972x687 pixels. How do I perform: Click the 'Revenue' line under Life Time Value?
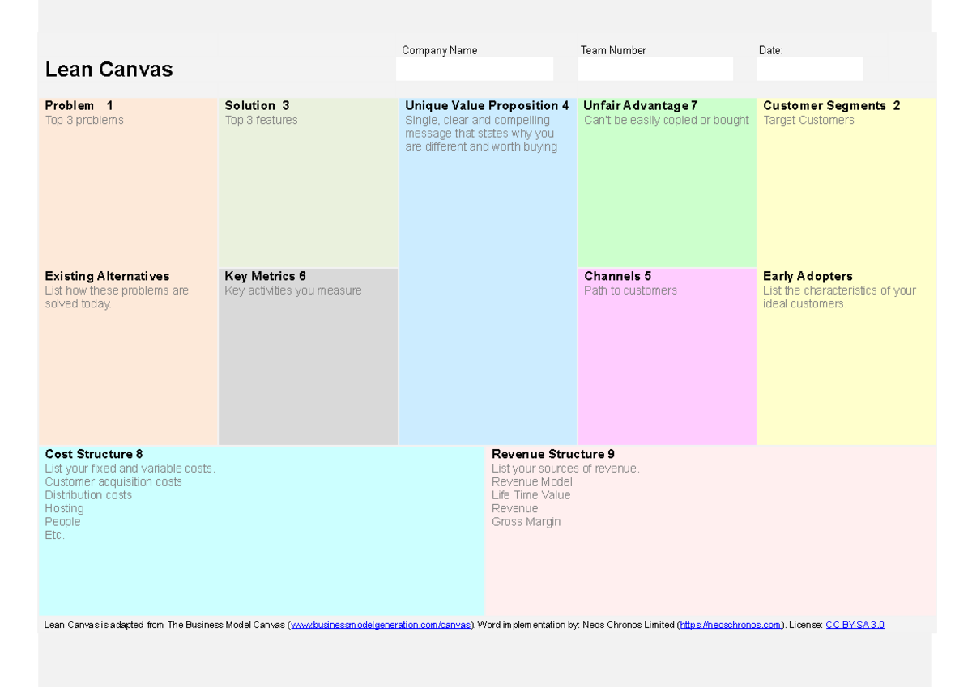pyautogui.click(x=514, y=509)
